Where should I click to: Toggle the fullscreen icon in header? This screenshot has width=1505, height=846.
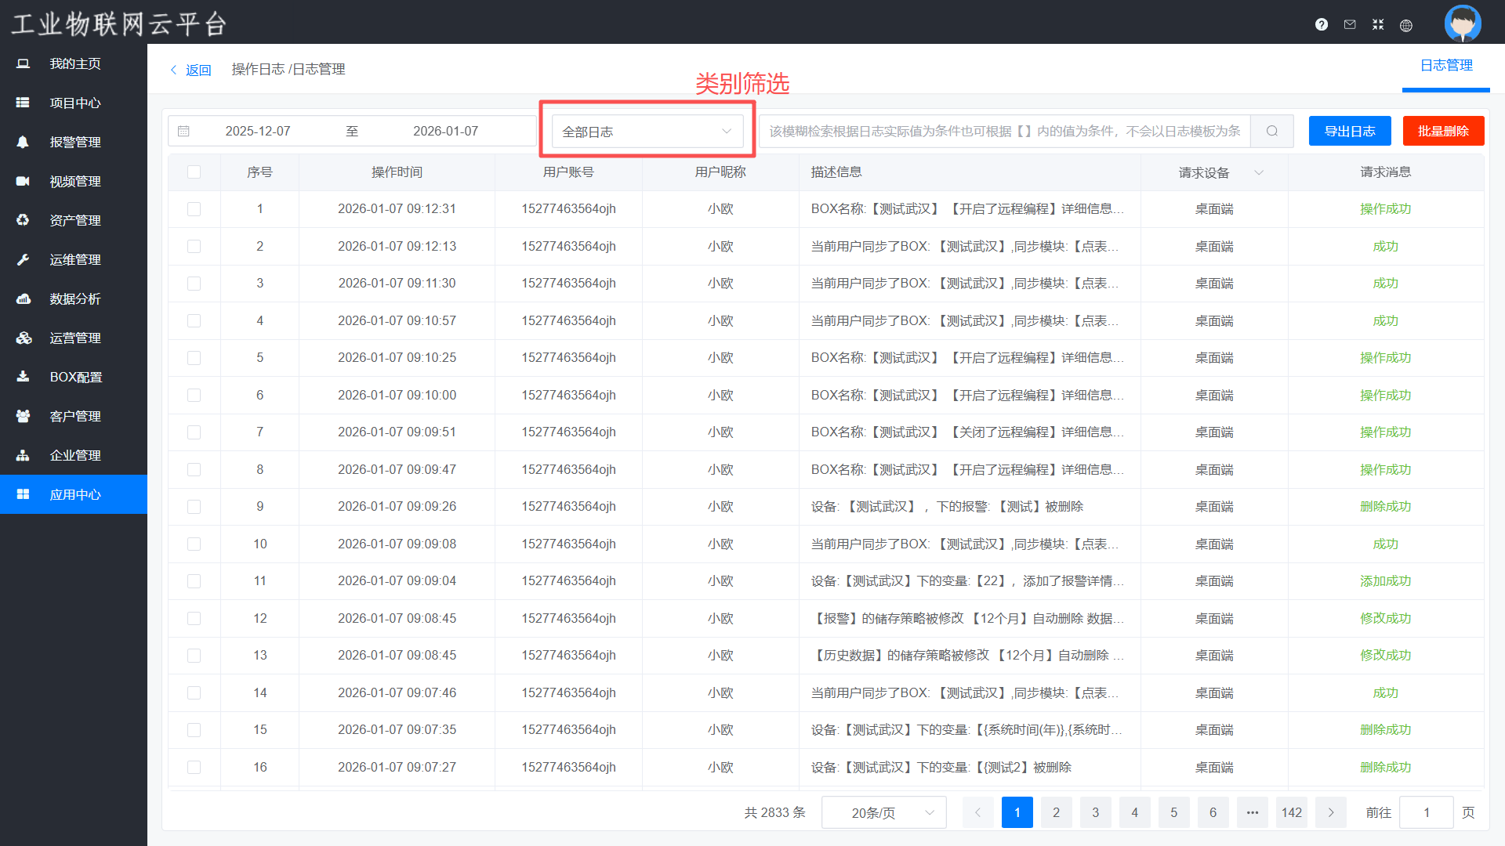(x=1378, y=24)
